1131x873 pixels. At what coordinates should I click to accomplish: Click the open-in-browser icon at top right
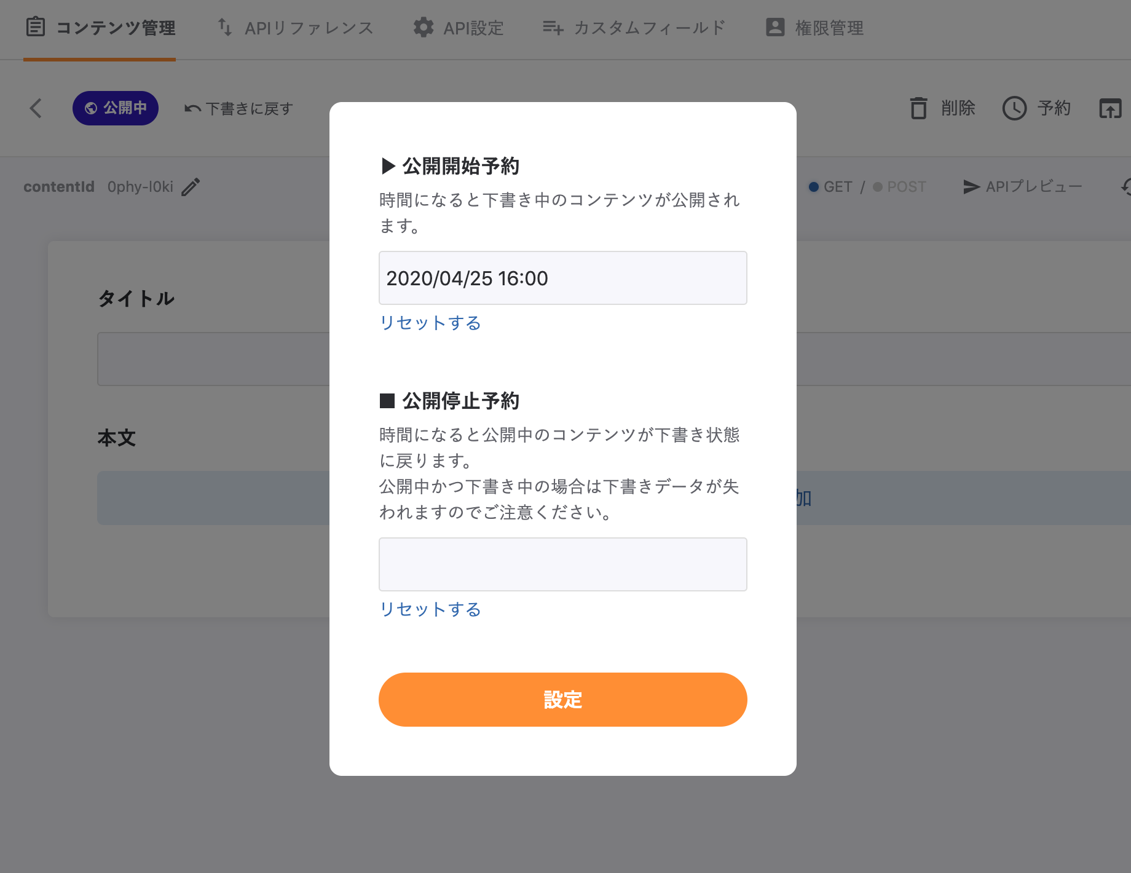[x=1110, y=108]
